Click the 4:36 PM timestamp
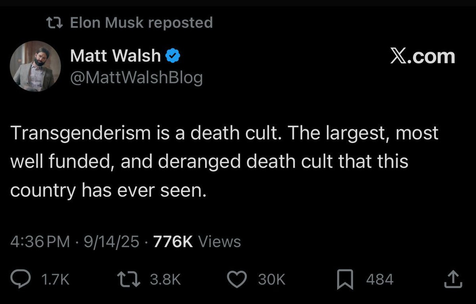This screenshot has height=304, width=476. coord(40,241)
